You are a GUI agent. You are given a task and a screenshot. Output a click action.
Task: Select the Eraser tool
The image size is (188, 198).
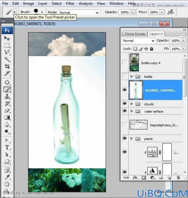pos(7,111)
